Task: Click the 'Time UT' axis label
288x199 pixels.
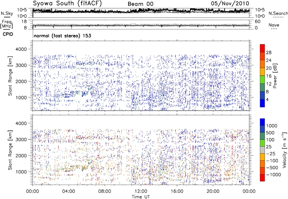Action: [x=141, y=197]
